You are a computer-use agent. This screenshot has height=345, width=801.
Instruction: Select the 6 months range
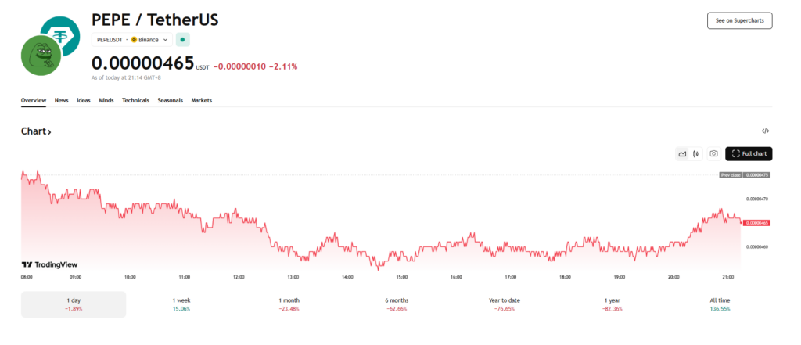pos(397,304)
